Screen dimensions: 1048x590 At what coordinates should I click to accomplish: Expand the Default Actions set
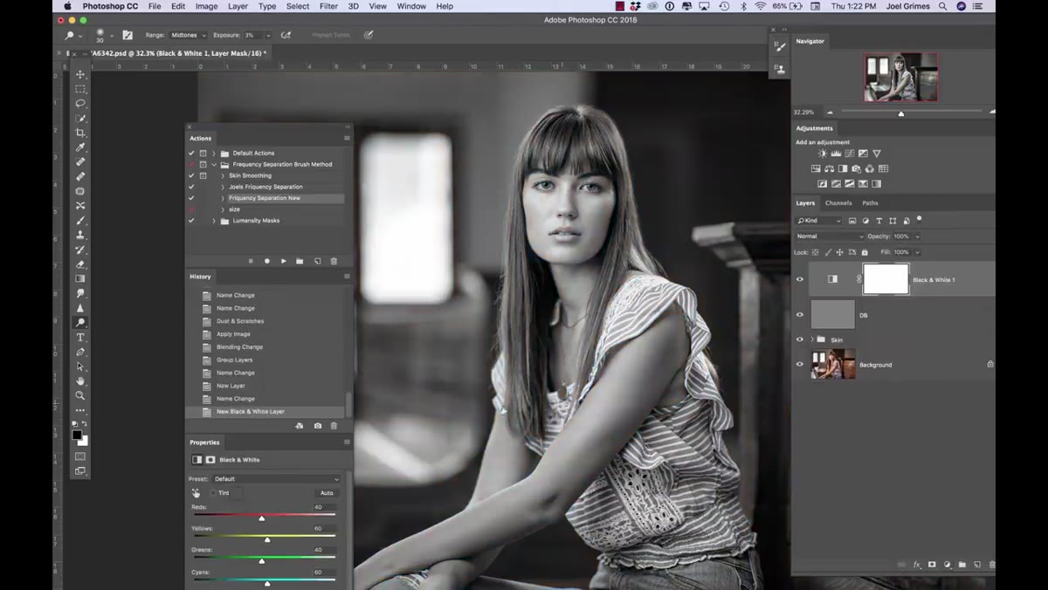point(214,153)
